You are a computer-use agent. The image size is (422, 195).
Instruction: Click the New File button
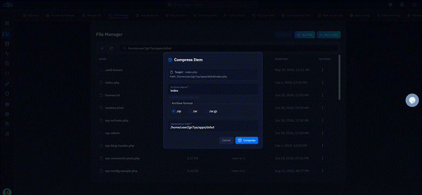(x=305, y=35)
